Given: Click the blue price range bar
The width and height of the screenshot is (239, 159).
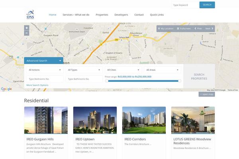Looking at the screenshot, I should 143,81.
